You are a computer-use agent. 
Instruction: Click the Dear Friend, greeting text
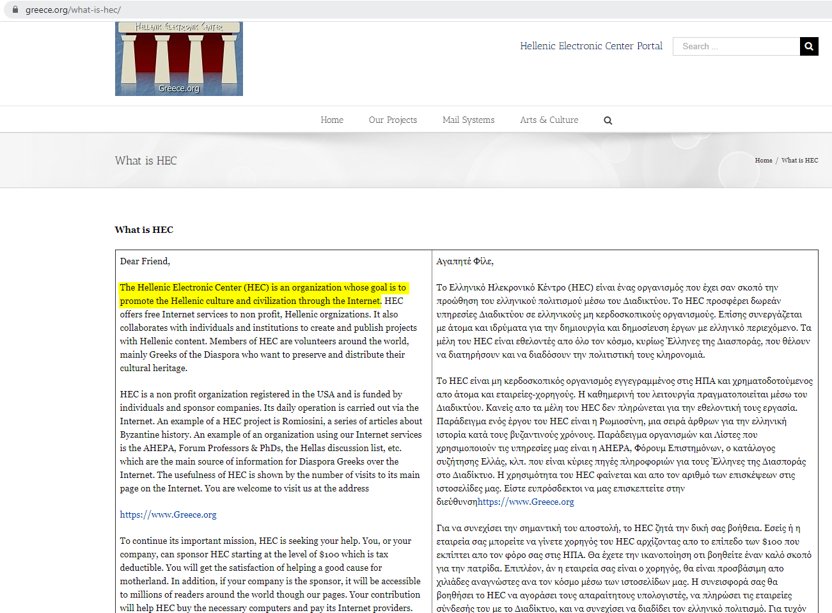point(145,261)
